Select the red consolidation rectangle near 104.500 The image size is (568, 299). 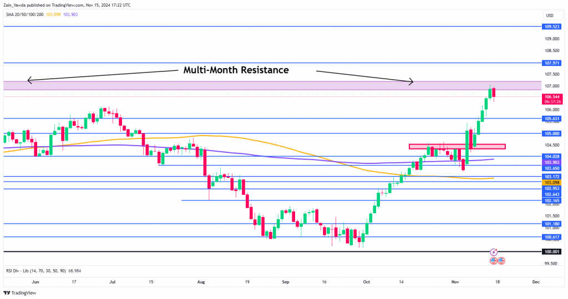coord(457,146)
